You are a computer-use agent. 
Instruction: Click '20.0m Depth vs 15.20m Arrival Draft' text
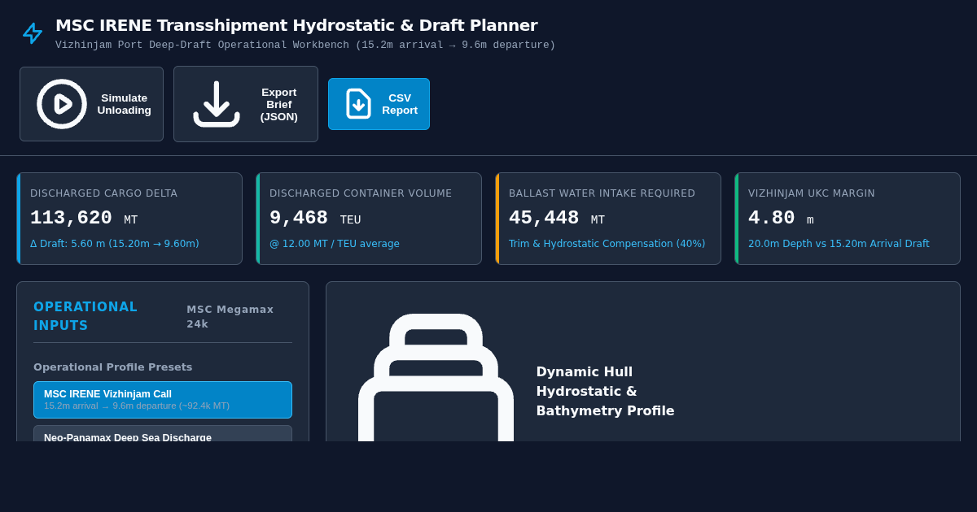click(839, 244)
